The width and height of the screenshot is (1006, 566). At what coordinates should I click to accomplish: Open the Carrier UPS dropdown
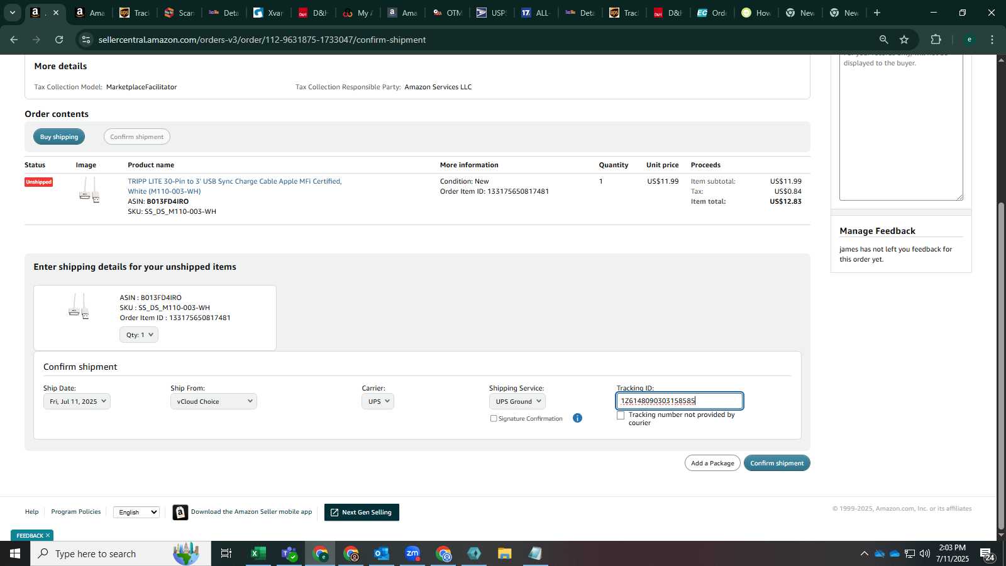click(x=378, y=401)
